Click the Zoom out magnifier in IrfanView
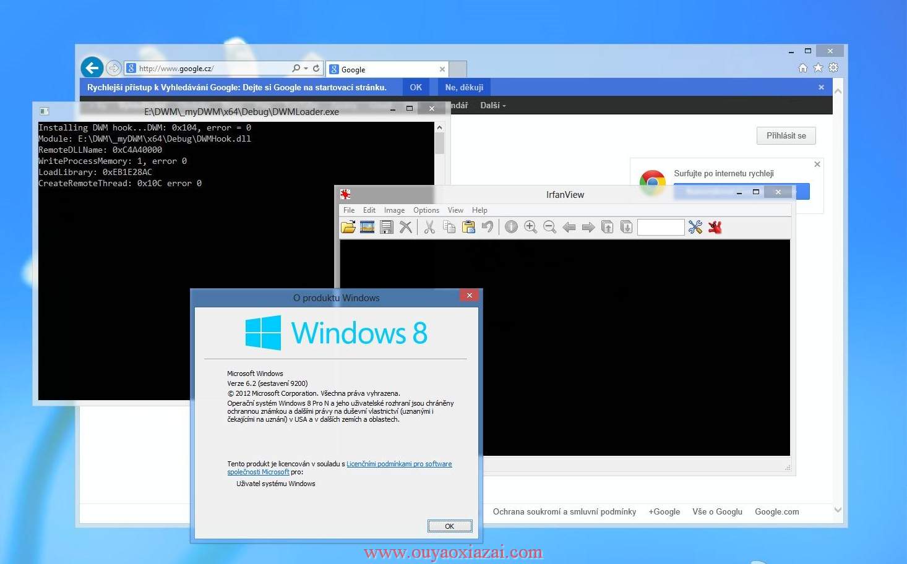Image resolution: width=907 pixels, height=564 pixels. 549,227
